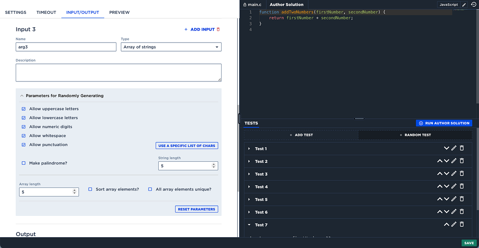
Task: Move Test 6 down with chevron arrow
Action: 446,212
